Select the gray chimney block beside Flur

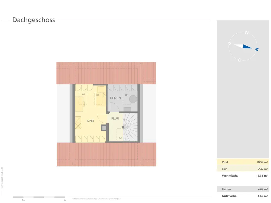tap(104, 128)
